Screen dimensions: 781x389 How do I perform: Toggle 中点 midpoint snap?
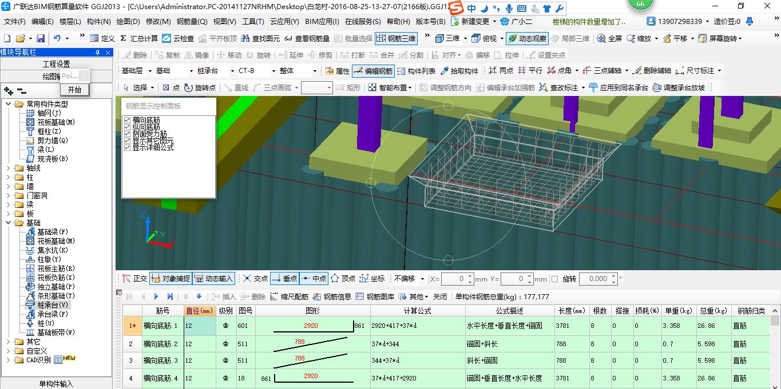[x=314, y=279]
